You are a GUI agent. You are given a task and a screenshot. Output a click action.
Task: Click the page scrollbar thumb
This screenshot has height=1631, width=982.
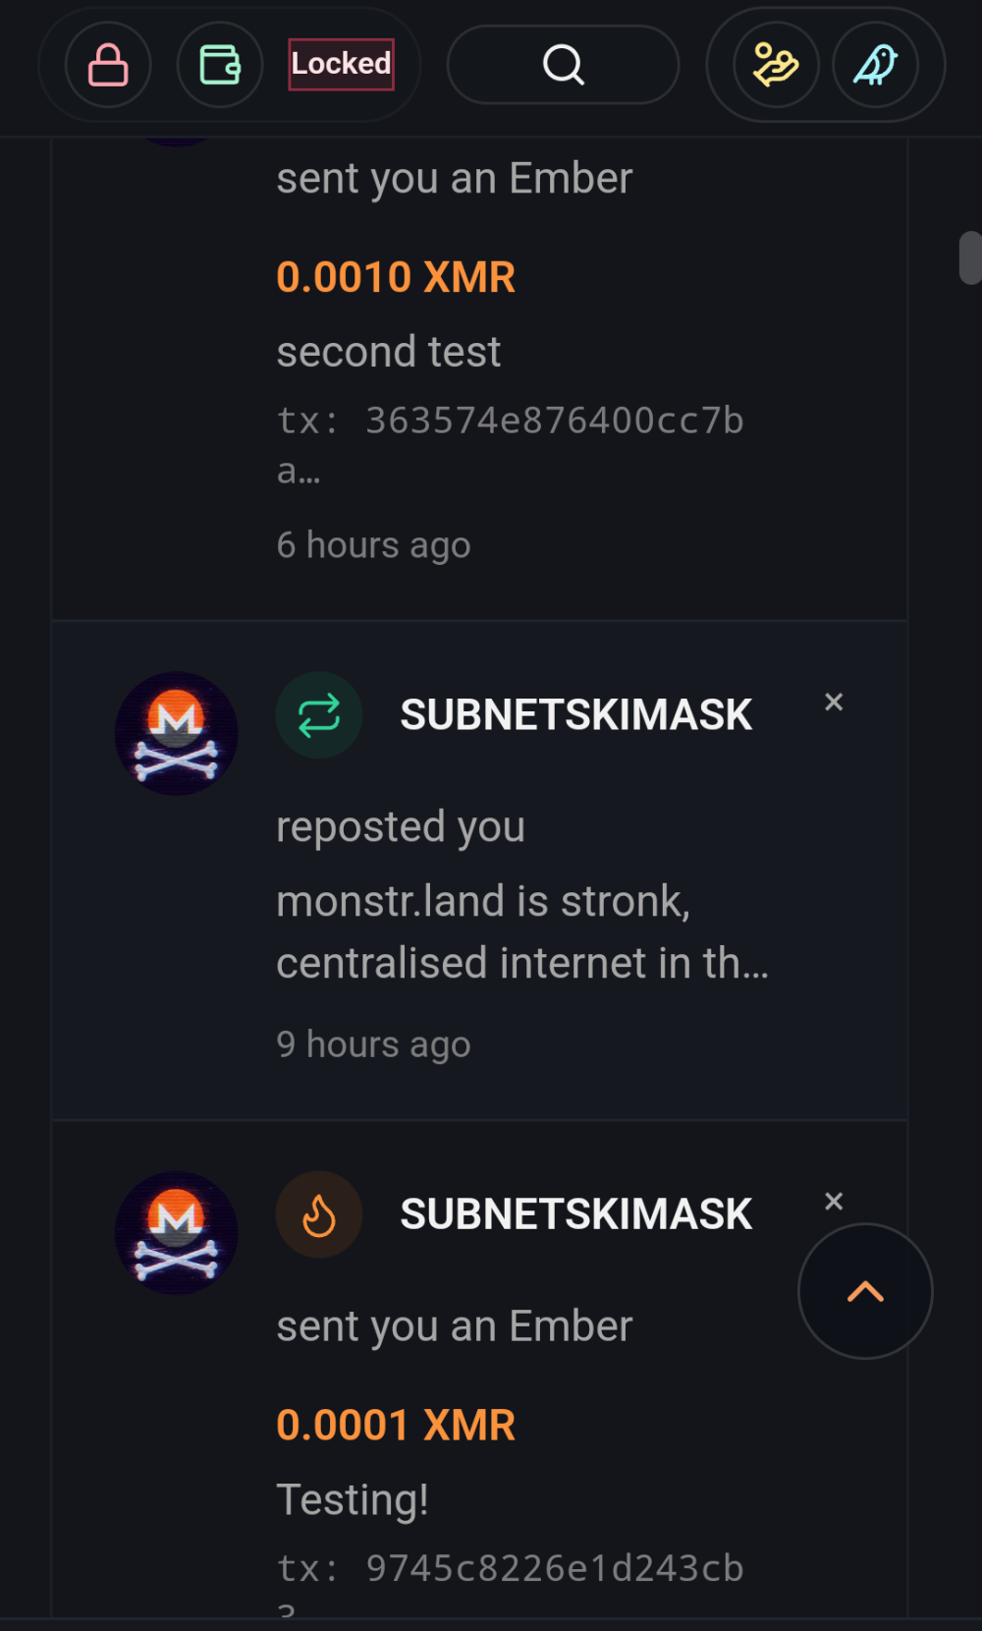tap(970, 257)
